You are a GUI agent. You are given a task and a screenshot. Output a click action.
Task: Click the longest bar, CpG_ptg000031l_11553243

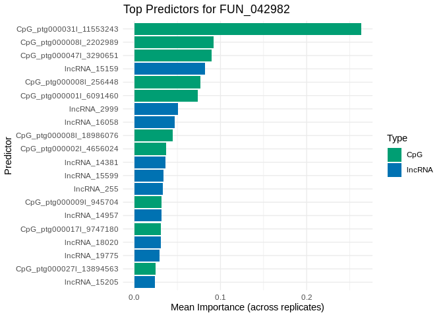247,29
